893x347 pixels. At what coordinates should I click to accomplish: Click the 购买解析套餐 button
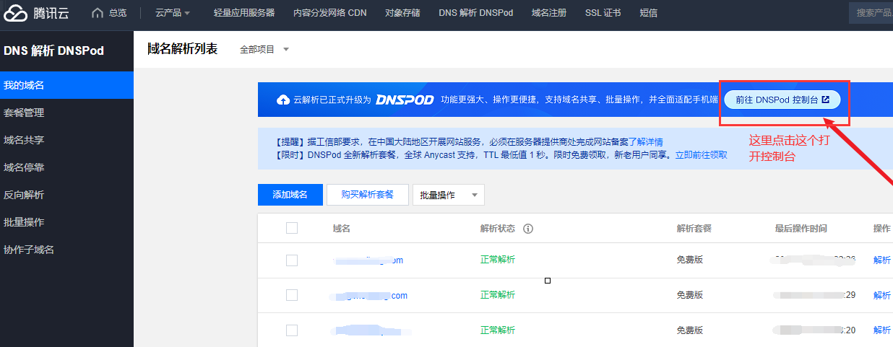tap(367, 195)
